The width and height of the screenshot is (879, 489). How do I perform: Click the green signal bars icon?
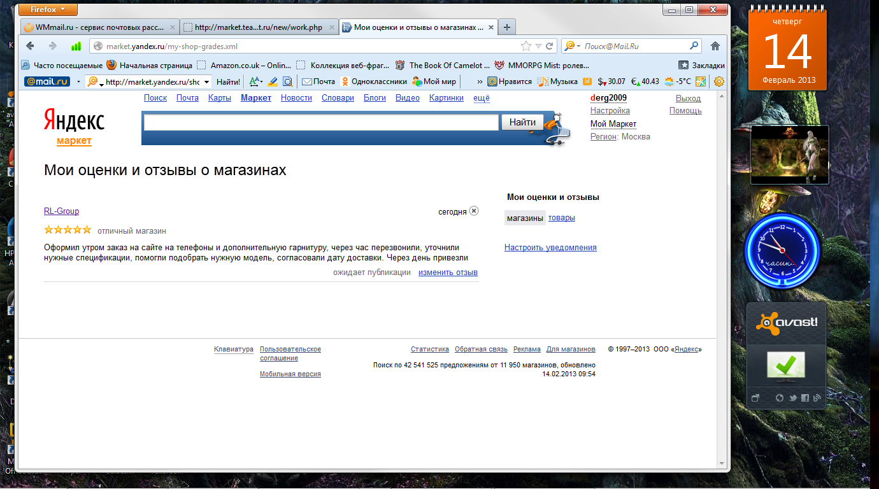pyautogui.click(x=76, y=46)
